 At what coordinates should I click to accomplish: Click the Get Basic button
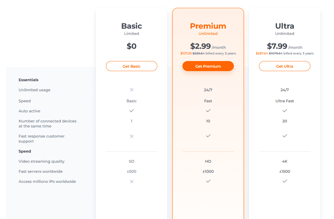click(x=131, y=66)
